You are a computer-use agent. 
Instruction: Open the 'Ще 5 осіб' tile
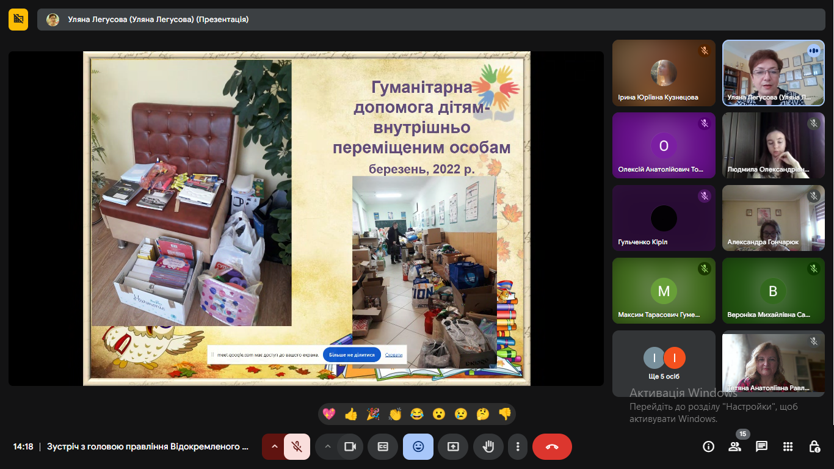point(664,363)
